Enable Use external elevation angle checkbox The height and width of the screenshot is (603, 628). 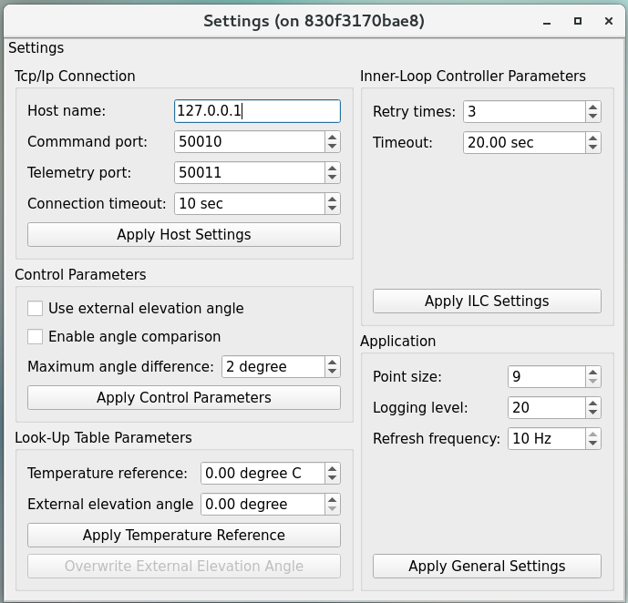[36, 309]
